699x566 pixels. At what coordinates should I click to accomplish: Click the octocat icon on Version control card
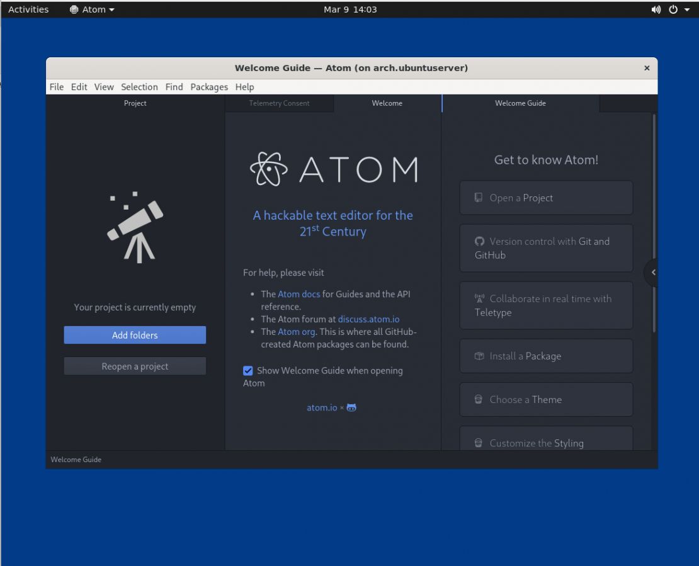coord(479,241)
